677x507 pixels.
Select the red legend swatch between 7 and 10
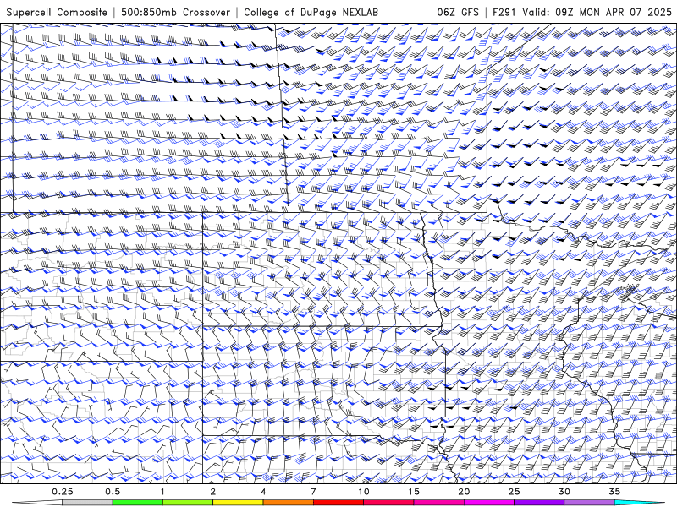coord(338,503)
